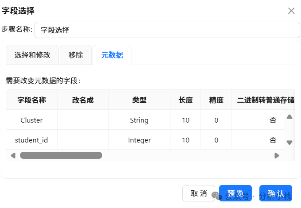Click the 确认 button
Image resolution: width=301 pixels, height=208 pixels.
[276, 193]
